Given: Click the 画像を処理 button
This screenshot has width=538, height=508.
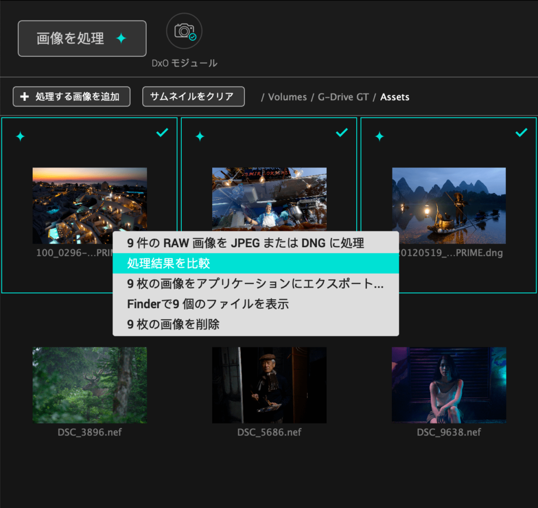Looking at the screenshot, I should pyautogui.click(x=82, y=38).
